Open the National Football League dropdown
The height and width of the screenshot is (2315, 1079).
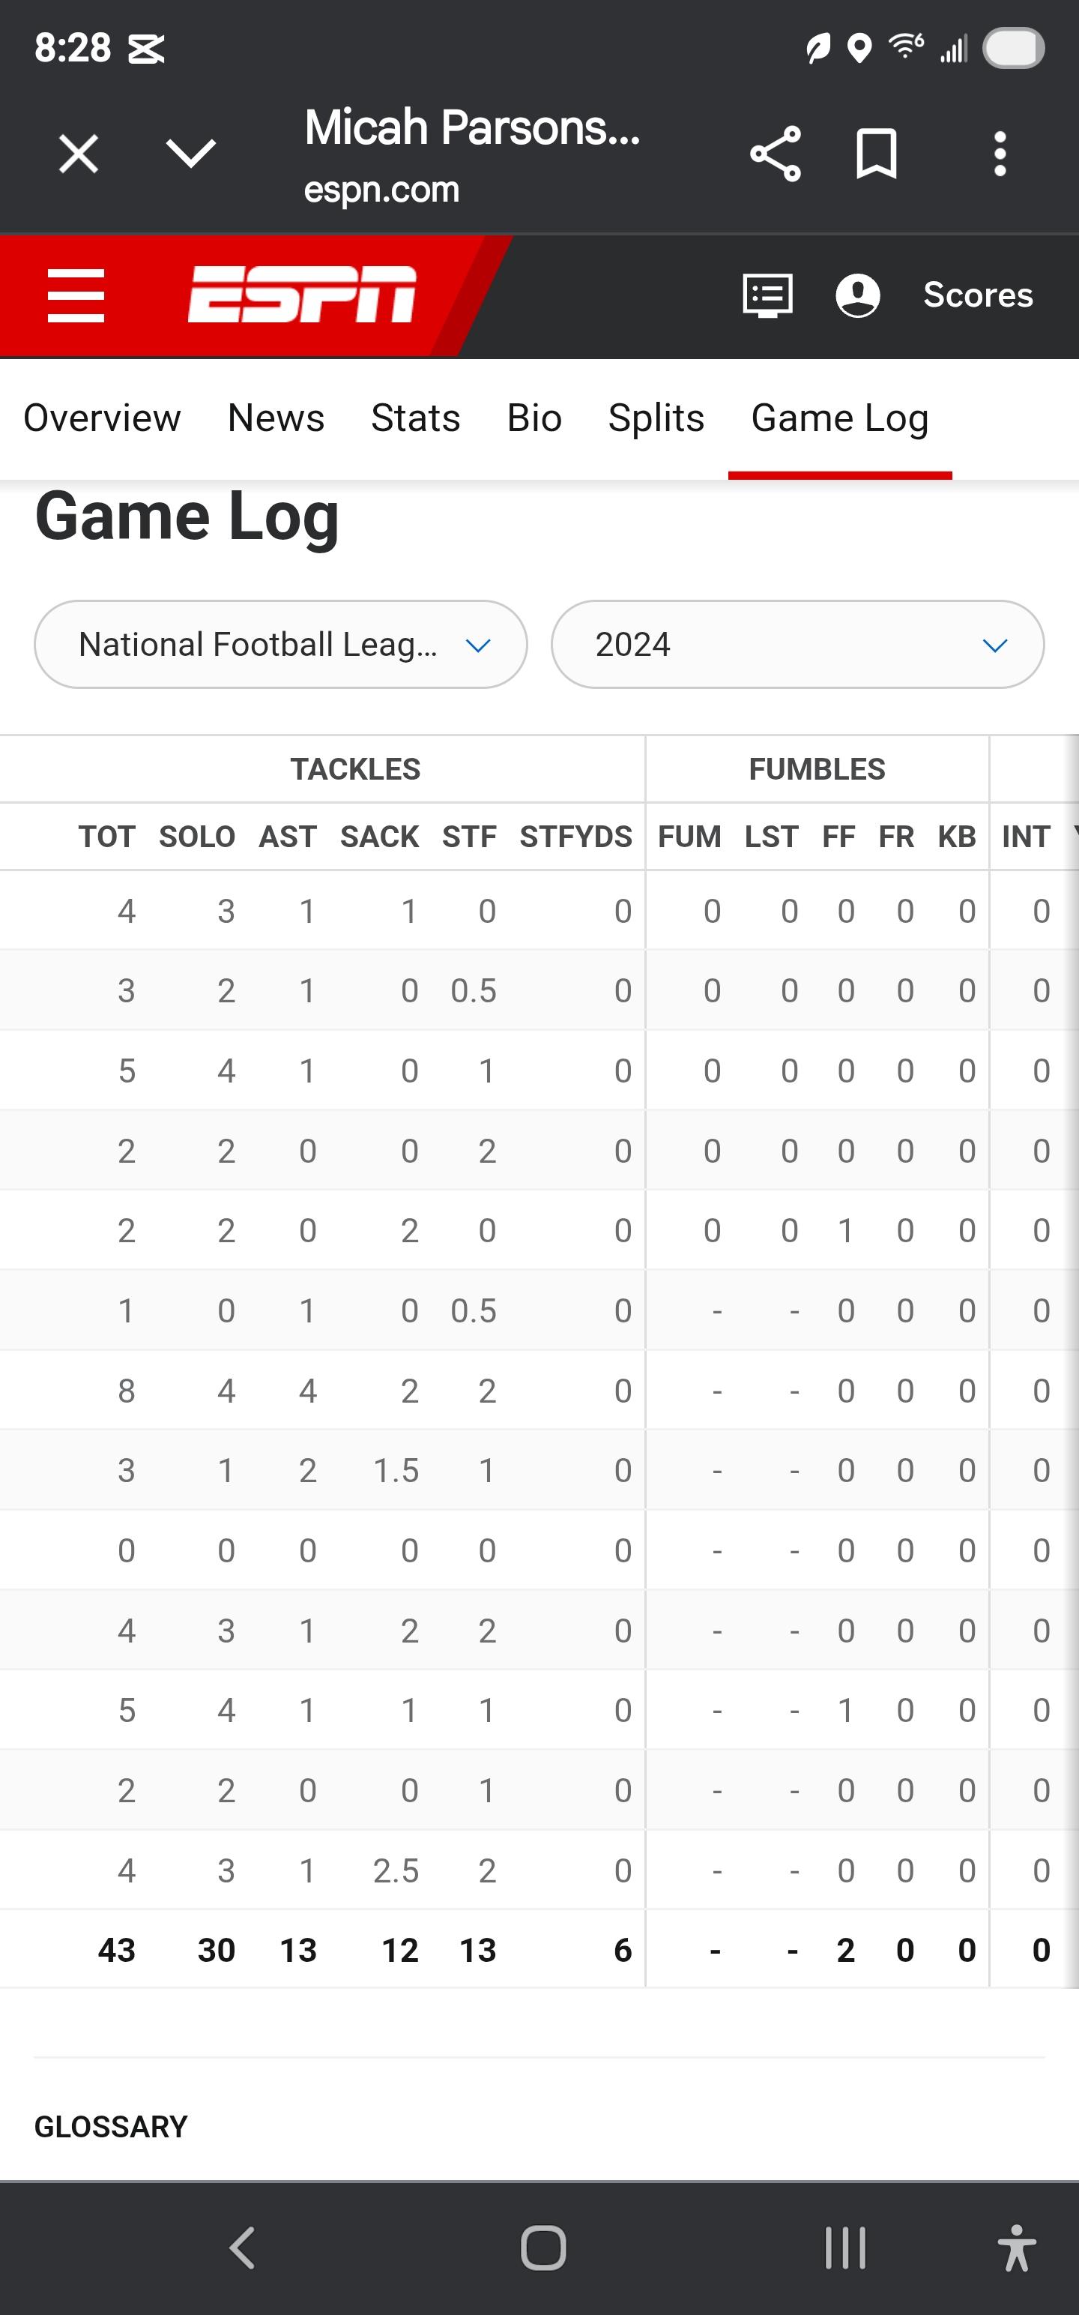[x=280, y=645]
